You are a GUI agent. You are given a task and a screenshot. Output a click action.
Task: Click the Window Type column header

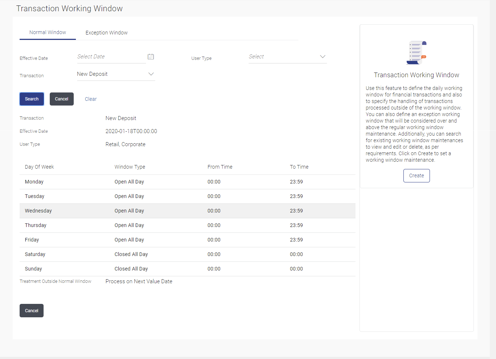pos(130,167)
